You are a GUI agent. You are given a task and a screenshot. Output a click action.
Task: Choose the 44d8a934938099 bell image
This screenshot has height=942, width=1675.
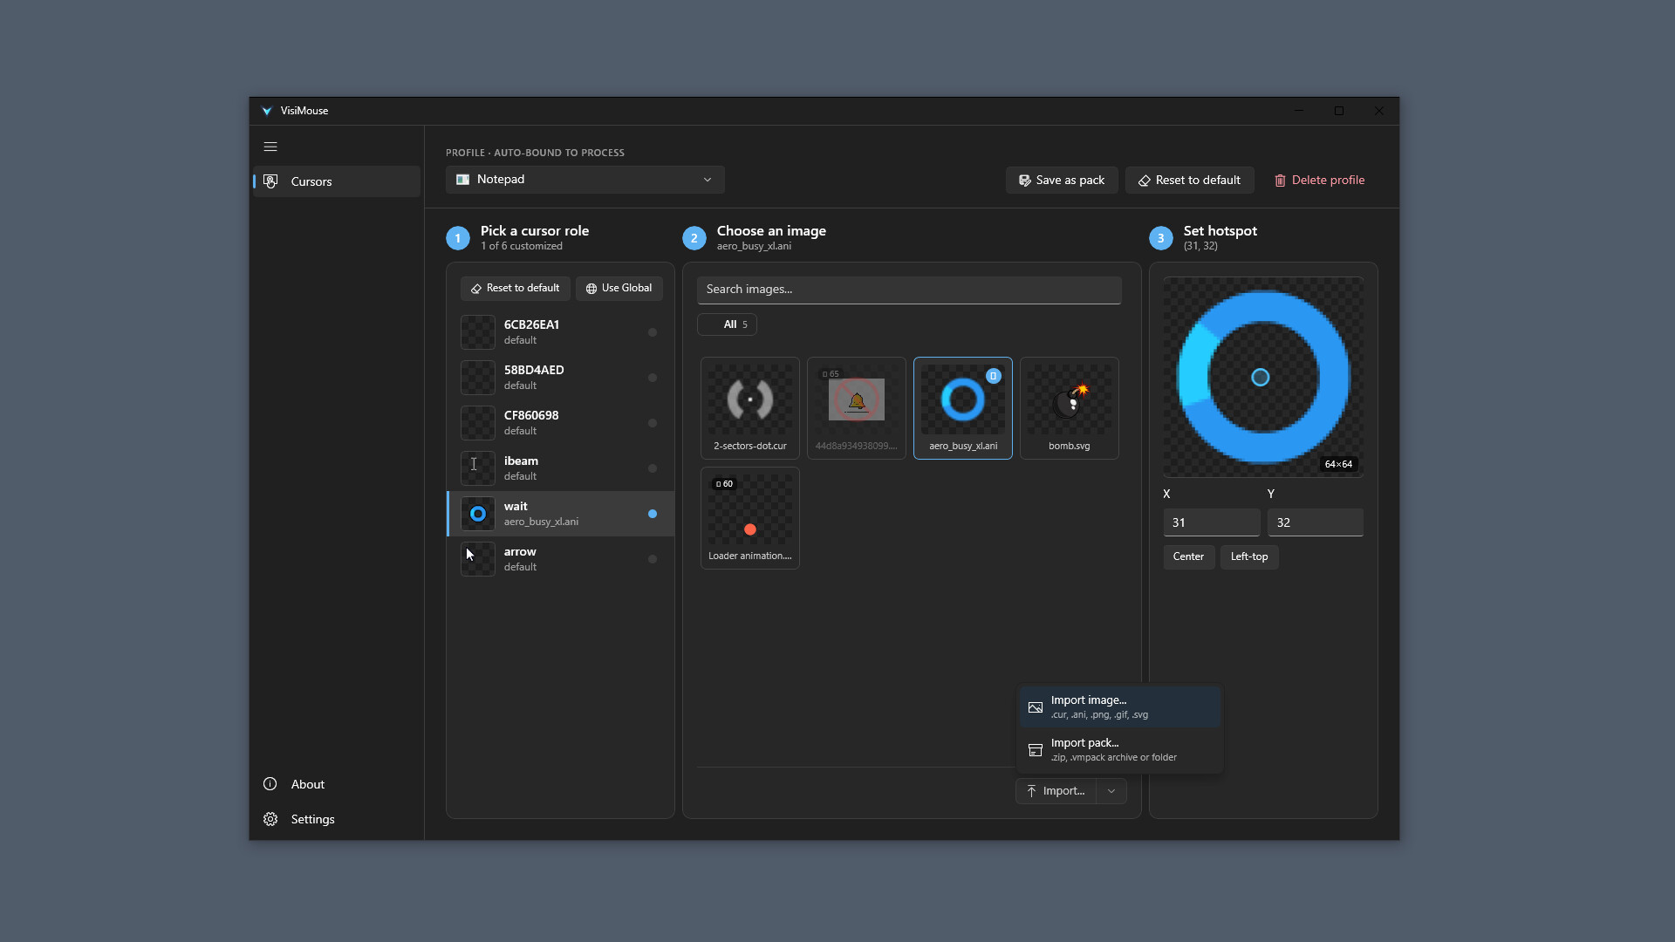857,408
